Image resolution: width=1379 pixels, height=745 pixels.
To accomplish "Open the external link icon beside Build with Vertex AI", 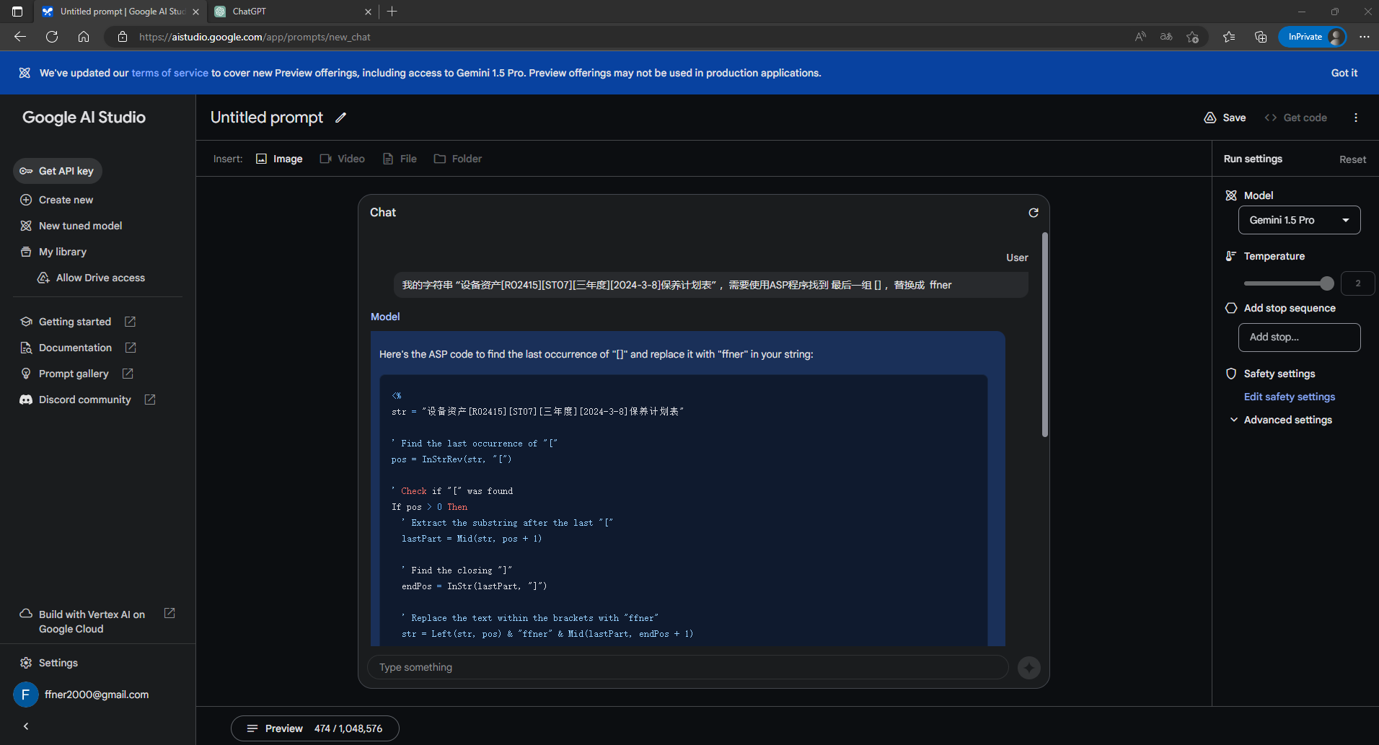I will pyautogui.click(x=169, y=613).
